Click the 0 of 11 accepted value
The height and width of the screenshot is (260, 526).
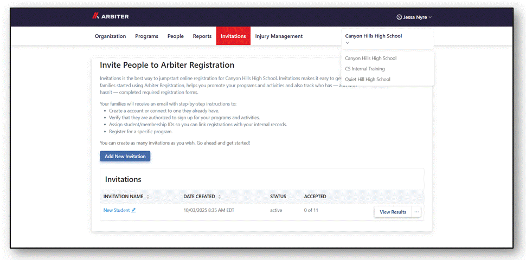click(x=312, y=210)
